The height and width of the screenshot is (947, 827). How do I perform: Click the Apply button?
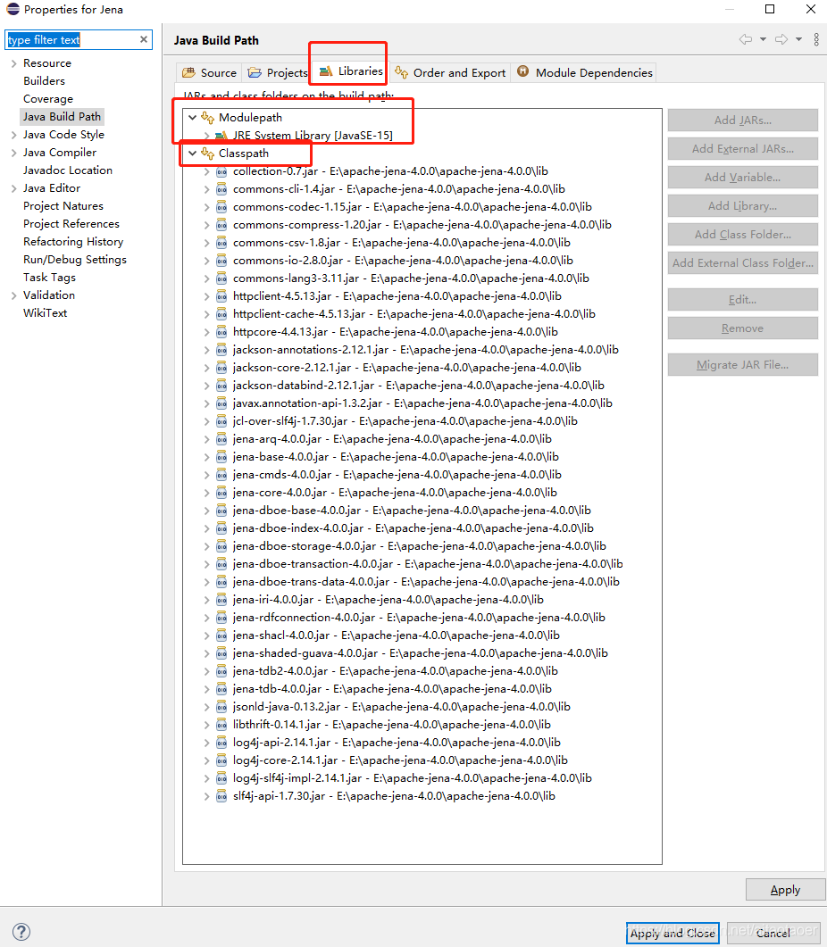pos(785,890)
